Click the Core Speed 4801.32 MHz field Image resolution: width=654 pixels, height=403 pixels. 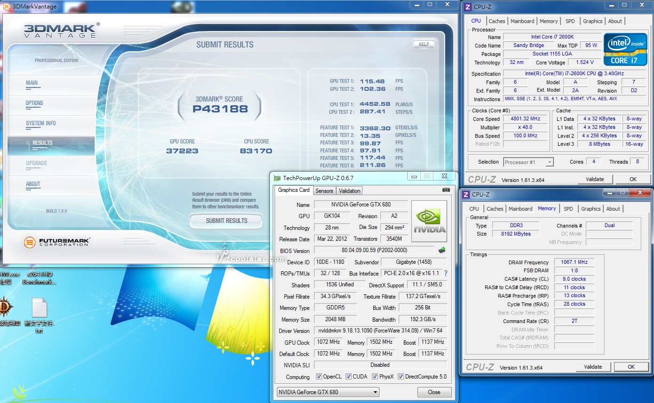pyautogui.click(x=526, y=119)
